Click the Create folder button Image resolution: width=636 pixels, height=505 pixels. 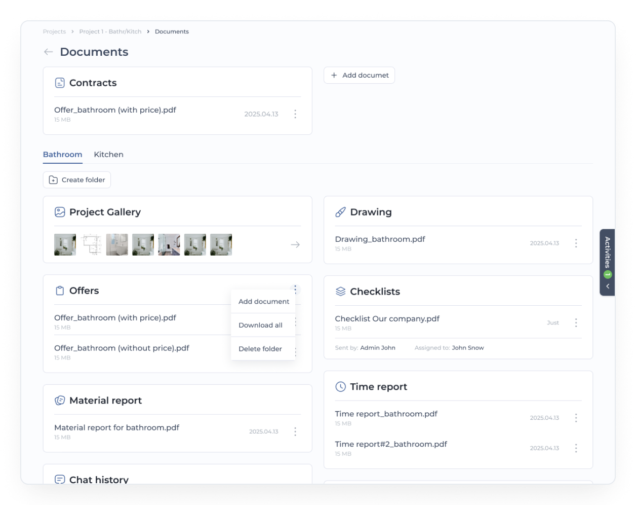coord(77,180)
